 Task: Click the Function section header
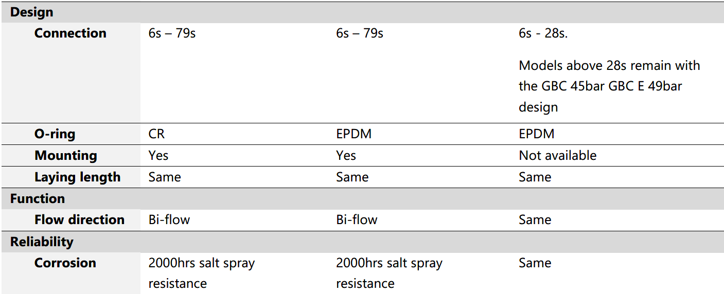(38, 198)
